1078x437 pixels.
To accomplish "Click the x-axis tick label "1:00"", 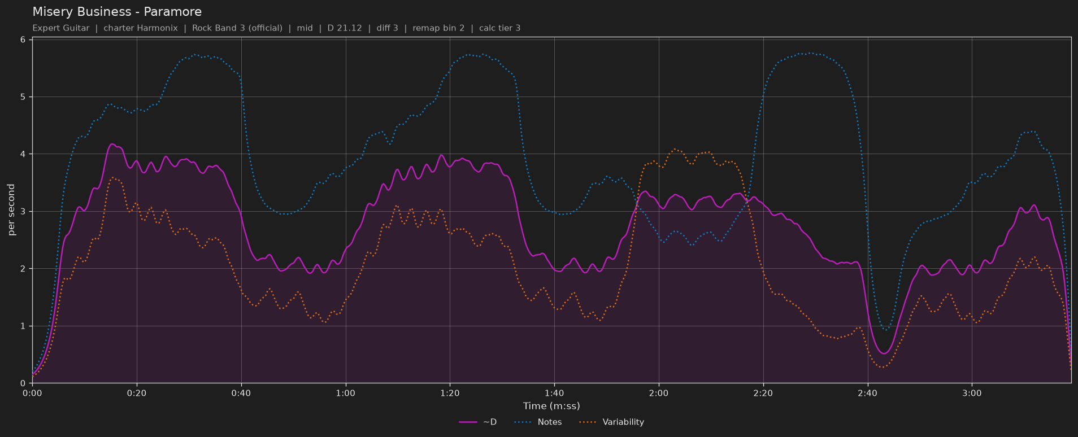I will (x=346, y=392).
